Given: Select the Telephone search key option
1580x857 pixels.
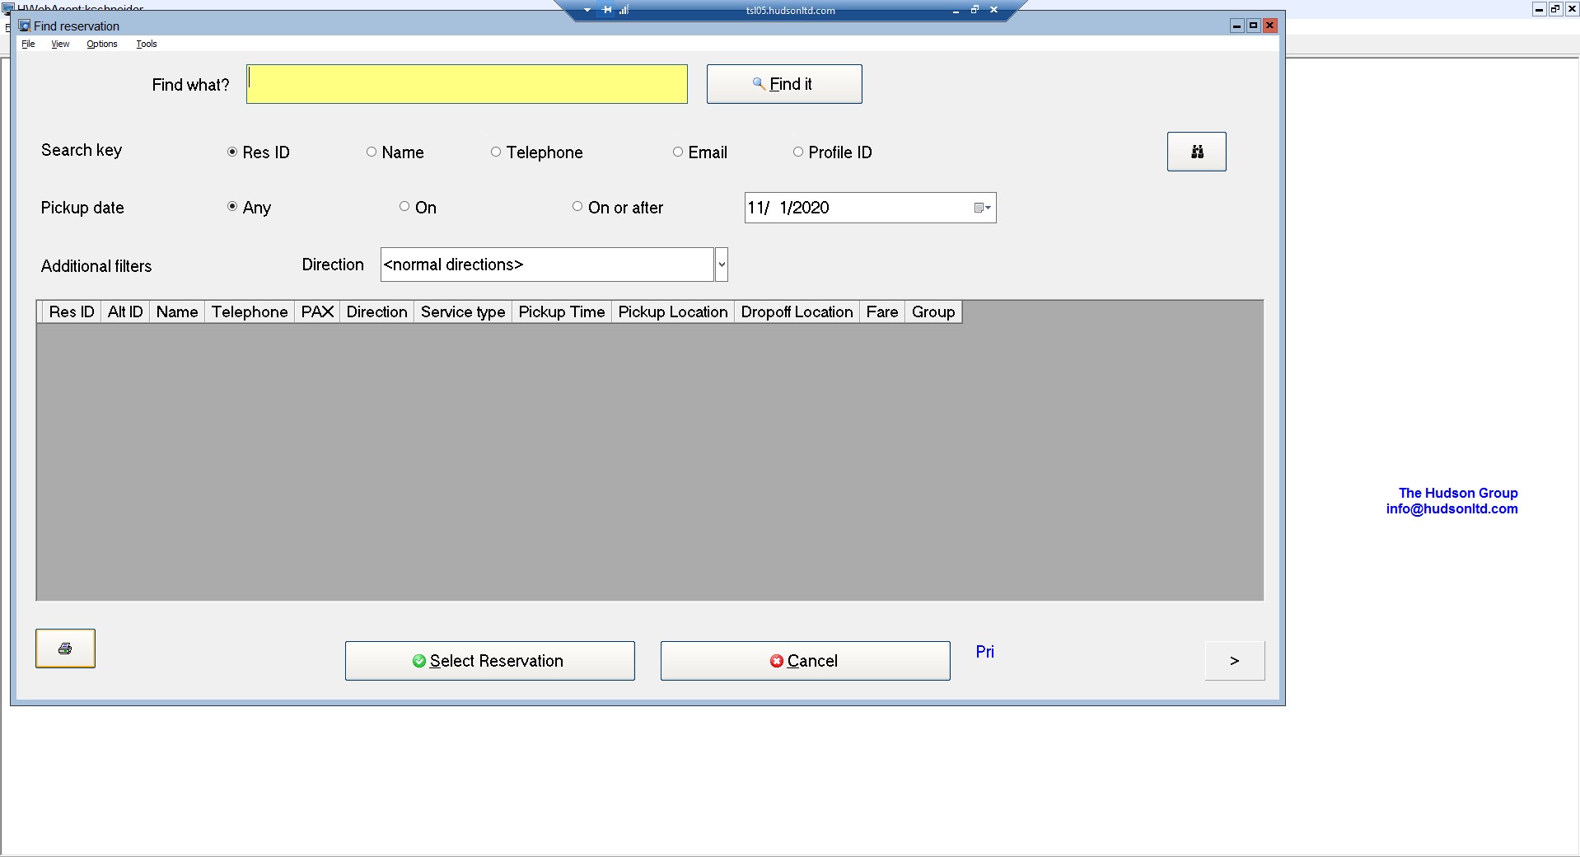Looking at the screenshot, I should point(496,152).
